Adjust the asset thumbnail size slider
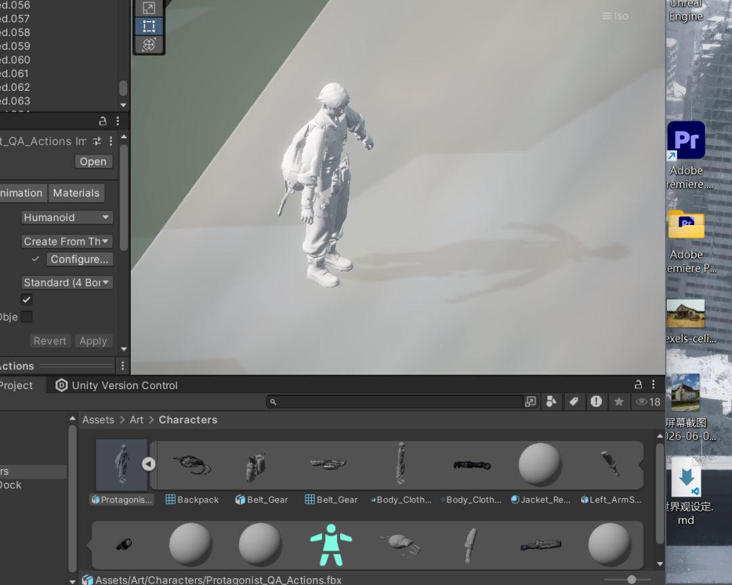732x585 pixels. pos(632,580)
